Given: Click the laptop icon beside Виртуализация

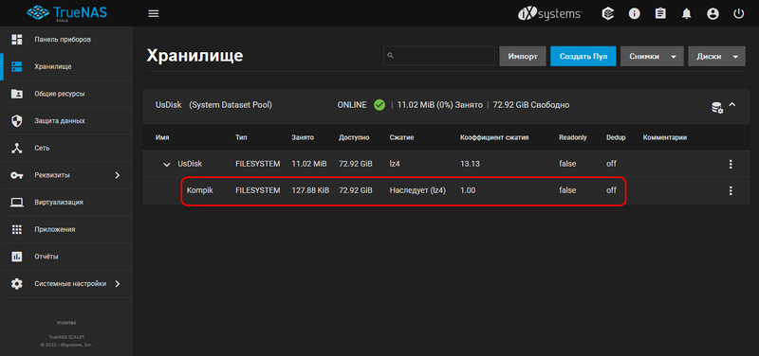Looking at the screenshot, I should (x=17, y=203).
